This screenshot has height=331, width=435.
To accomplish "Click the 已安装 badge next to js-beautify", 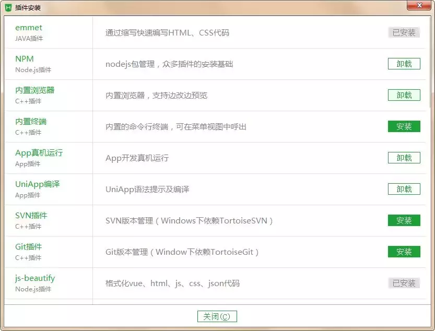I will pos(404,283).
